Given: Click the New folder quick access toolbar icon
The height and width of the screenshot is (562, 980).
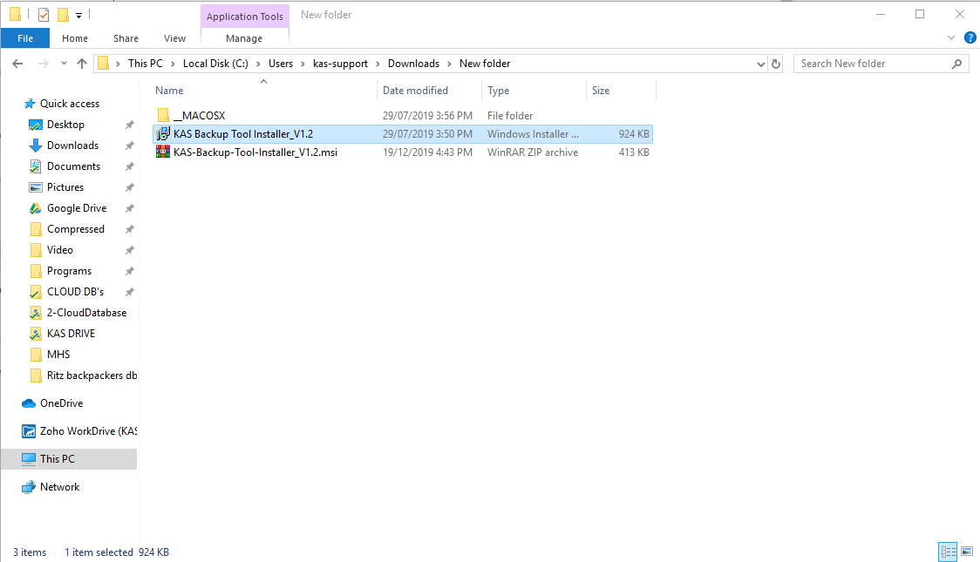Looking at the screenshot, I should [63, 14].
